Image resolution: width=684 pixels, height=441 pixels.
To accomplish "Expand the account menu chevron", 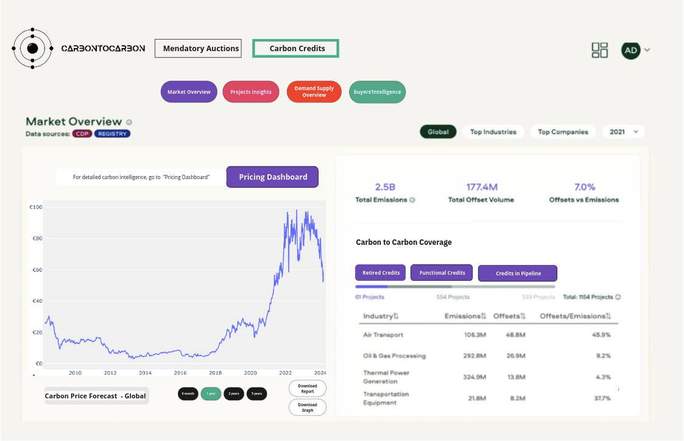I will click(647, 50).
